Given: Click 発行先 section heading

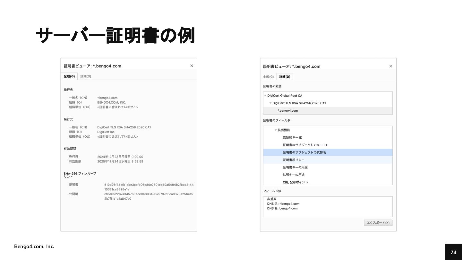Looking at the screenshot, I should point(68,90).
